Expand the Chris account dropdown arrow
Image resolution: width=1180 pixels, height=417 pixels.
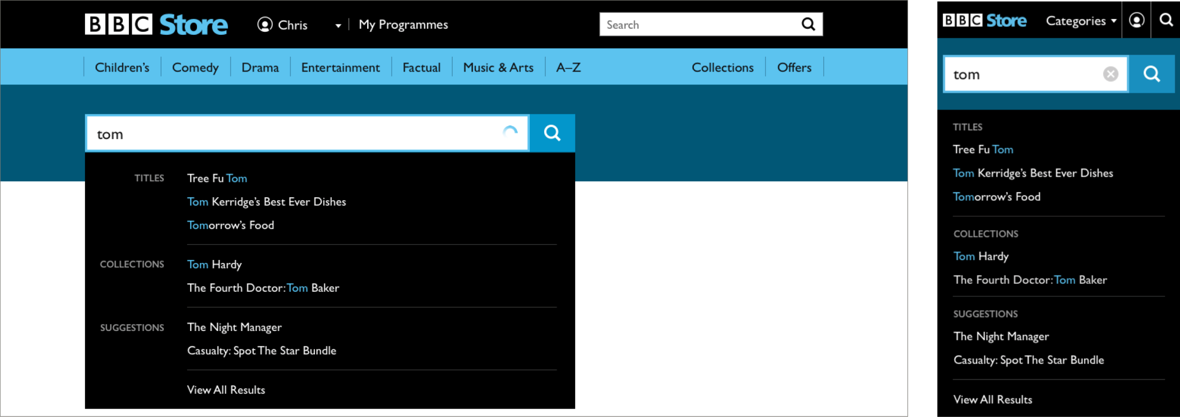coord(338,25)
